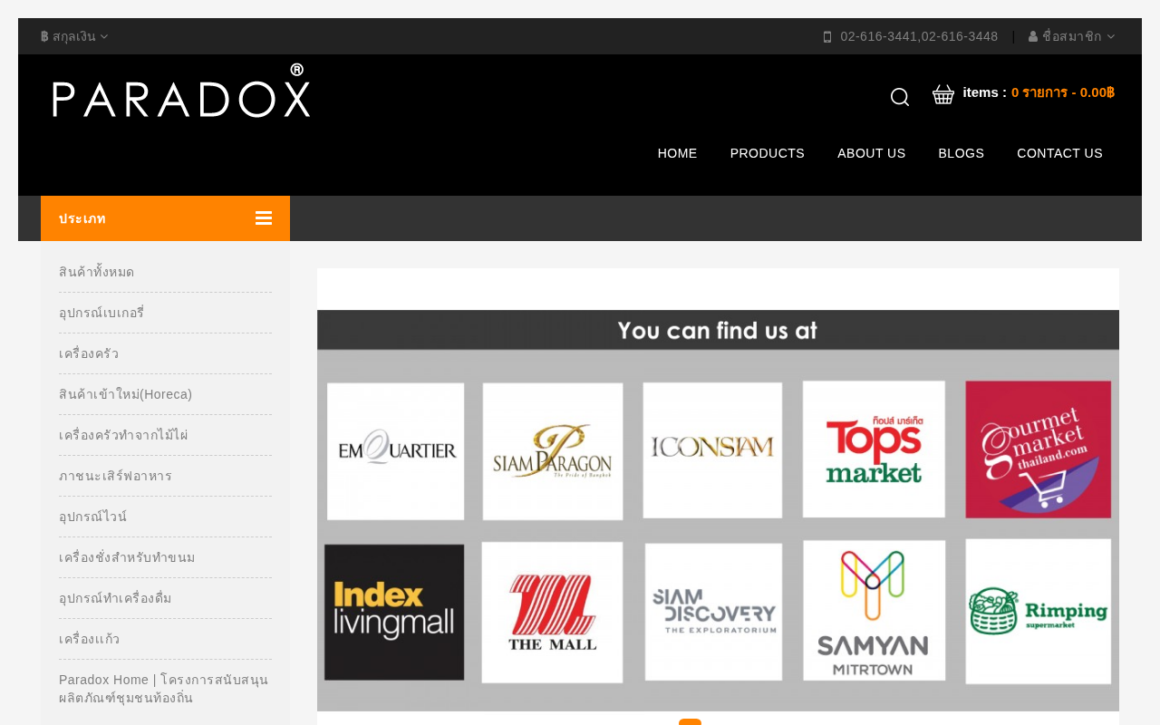
Task: Click the Samyan Mitrtown logo tile
Action: (x=874, y=611)
